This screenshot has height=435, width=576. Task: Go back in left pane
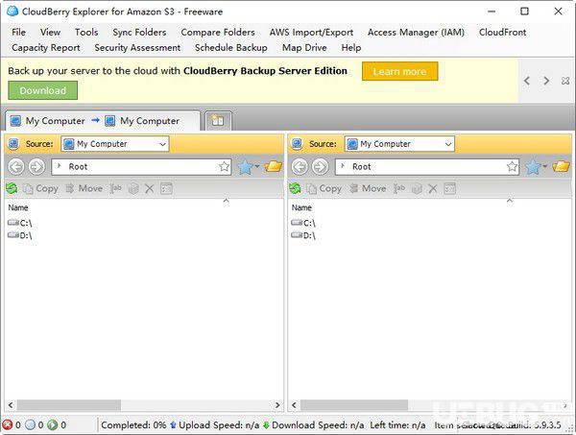tap(16, 167)
